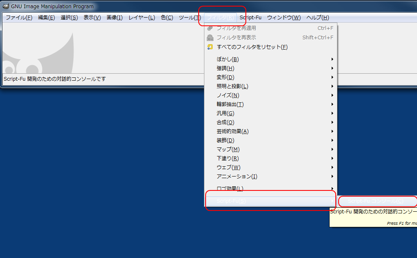Launch Script-Fu コンソール(C) from the submenu
The height and width of the screenshot is (258, 417).
pos(377,201)
